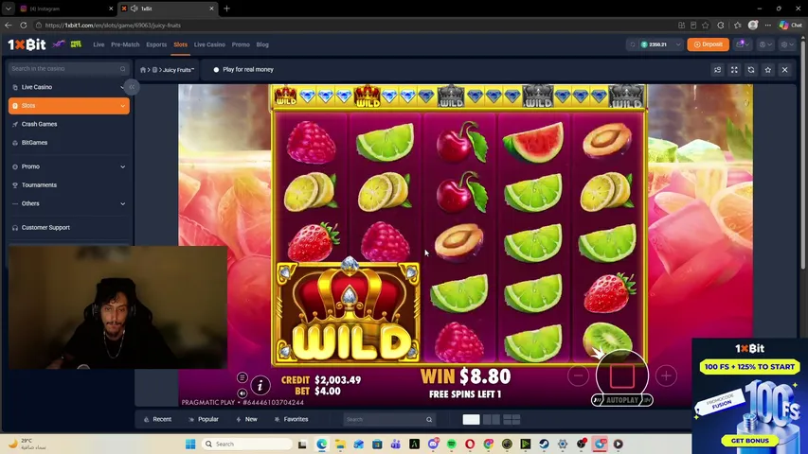Select single-game view layout

click(471, 420)
